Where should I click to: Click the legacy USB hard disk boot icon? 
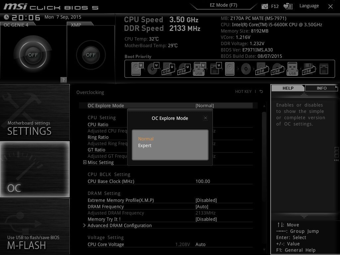(x=262, y=69)
